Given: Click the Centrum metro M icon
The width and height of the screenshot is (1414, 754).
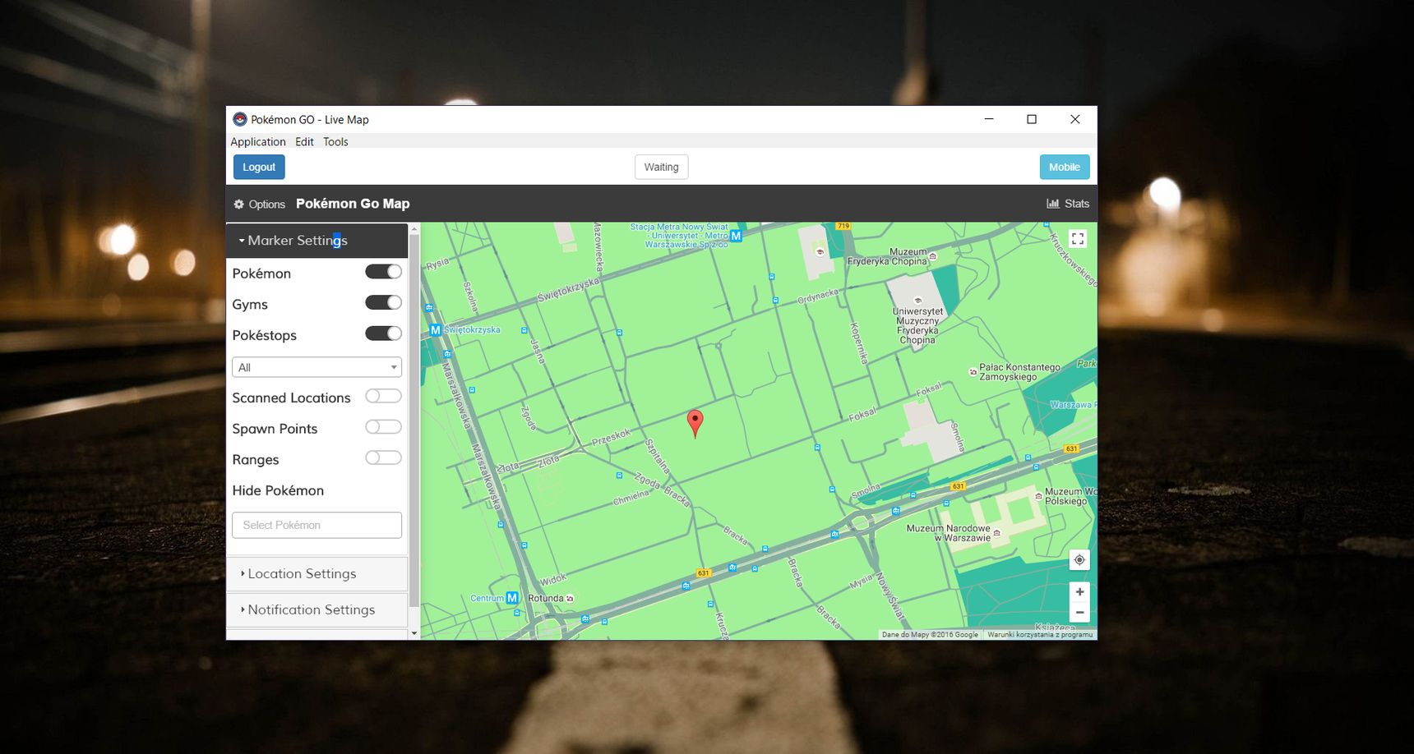Looking at the screenshot, I should [x=512, y=598].
